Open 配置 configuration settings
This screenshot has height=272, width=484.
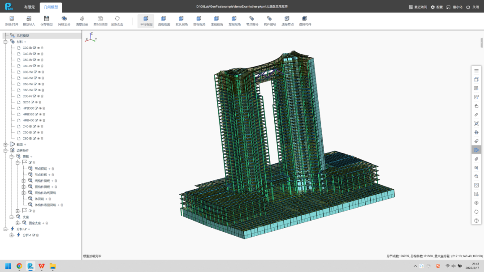pos(436,7)
